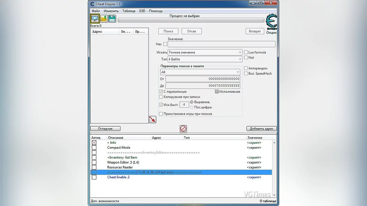367x206 pixels.
Task: Enable the Hex checkbox
Action: point(165,44)
